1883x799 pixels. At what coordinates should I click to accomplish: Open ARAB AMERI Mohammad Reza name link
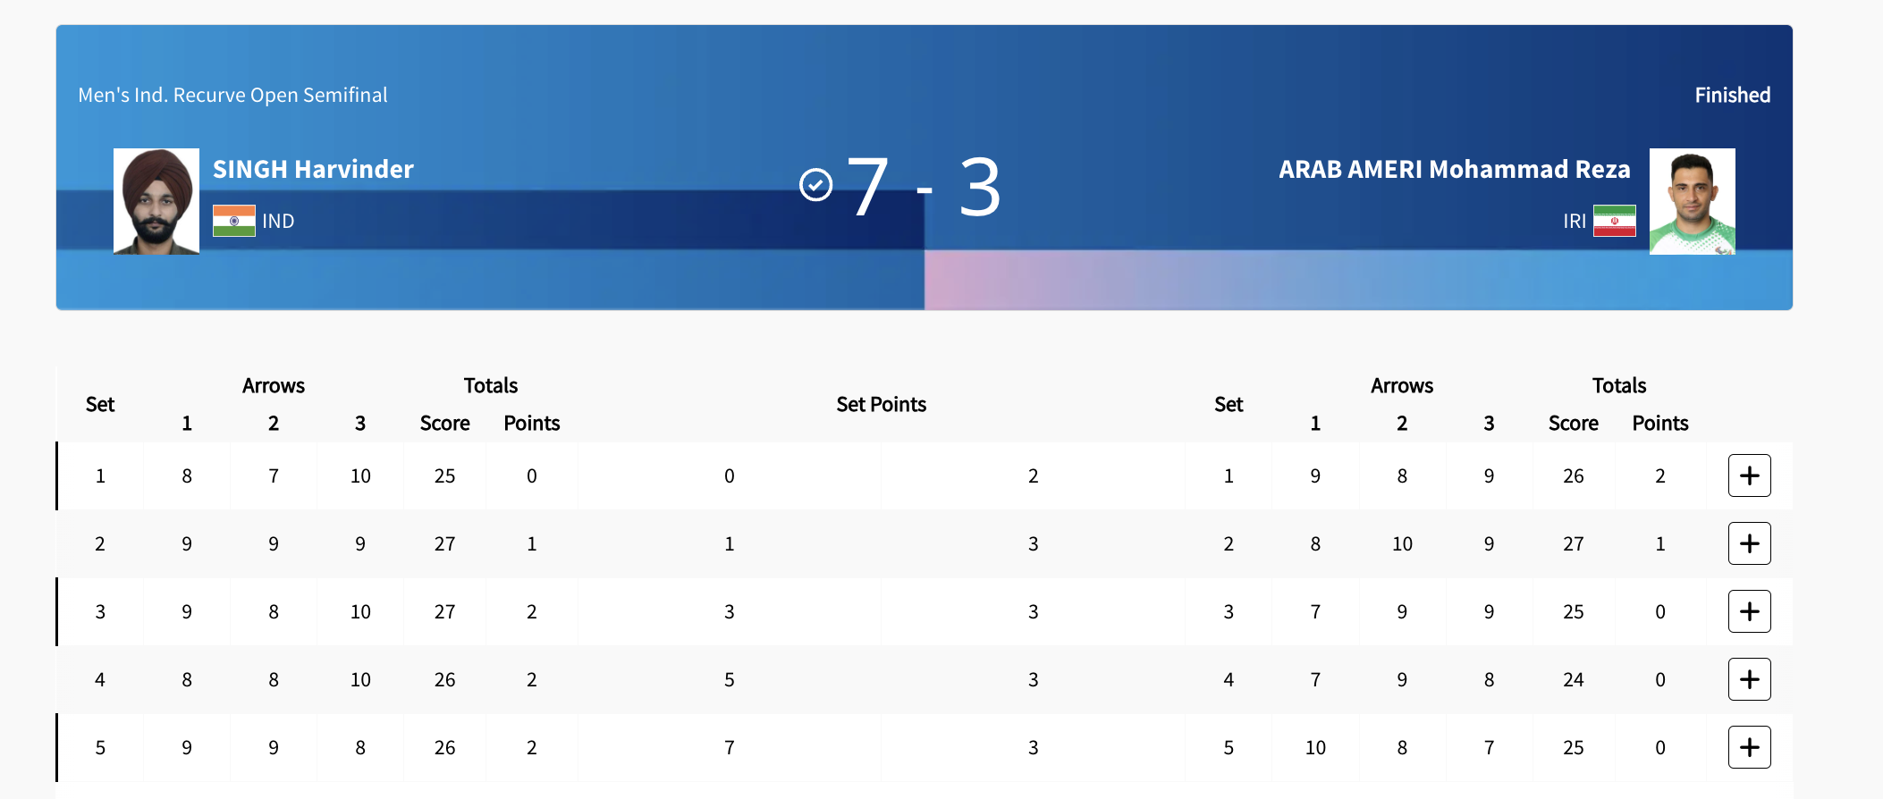tap(1454, 169)
